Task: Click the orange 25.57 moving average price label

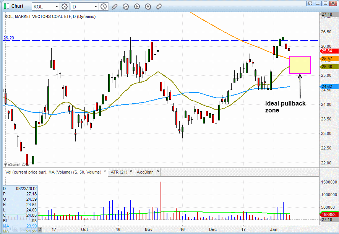Action: pyautogui.click(x=327, y=58)
